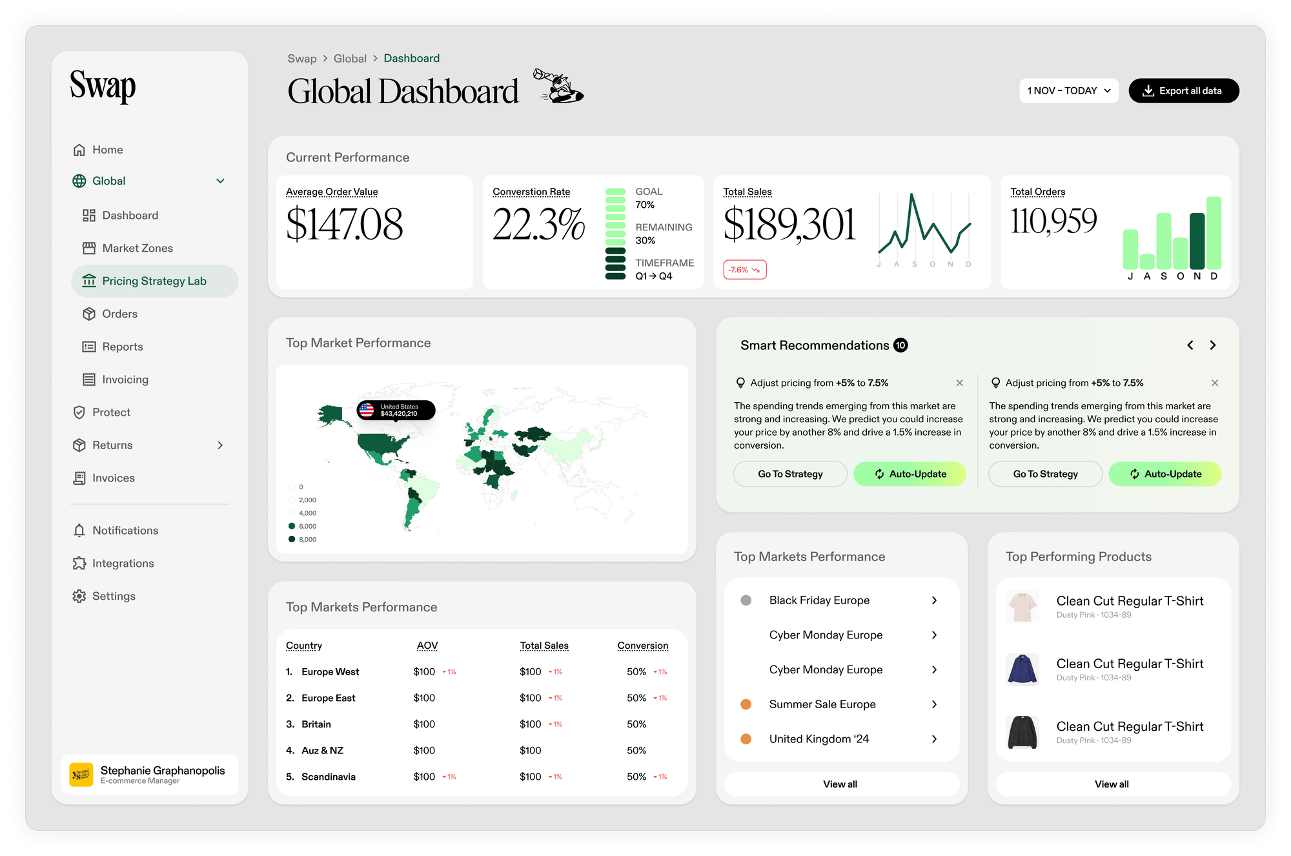Open the Home sidebar icon
This screenshot has height=856, width=1291.
pos(79,149)
